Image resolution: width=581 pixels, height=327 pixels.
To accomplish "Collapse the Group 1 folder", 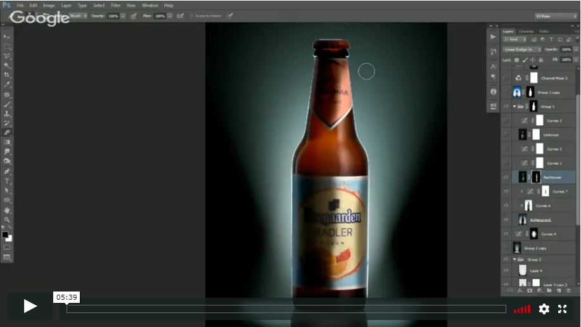I will point(514,106).
